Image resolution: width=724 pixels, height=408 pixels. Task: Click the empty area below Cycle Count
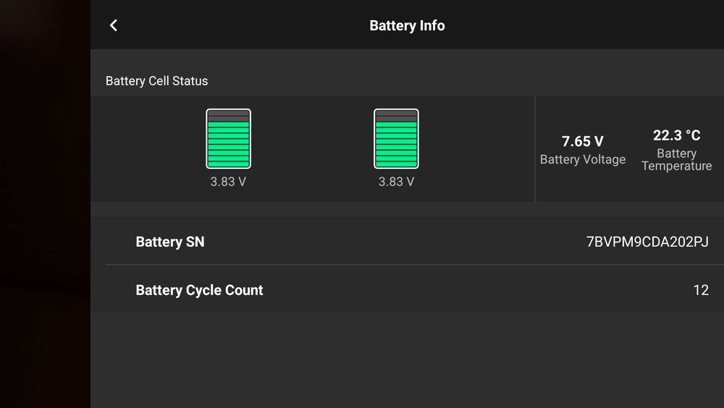pos(405,359)
